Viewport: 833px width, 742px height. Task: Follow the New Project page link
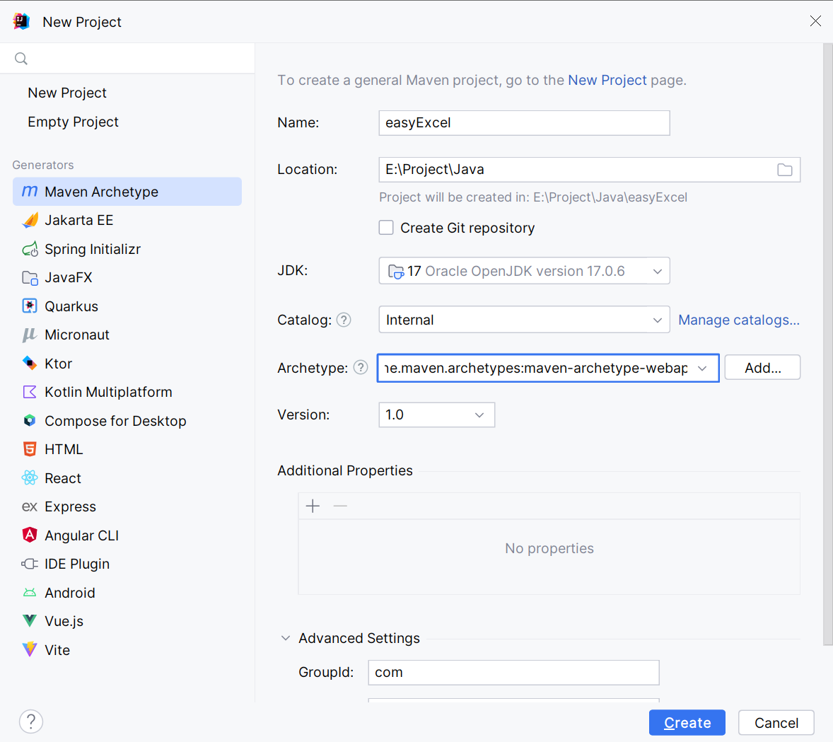(607, 80)
